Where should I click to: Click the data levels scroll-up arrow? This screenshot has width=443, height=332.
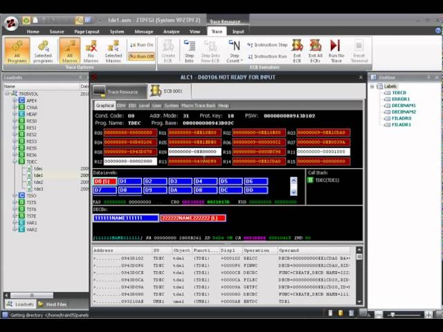point(293,181)
